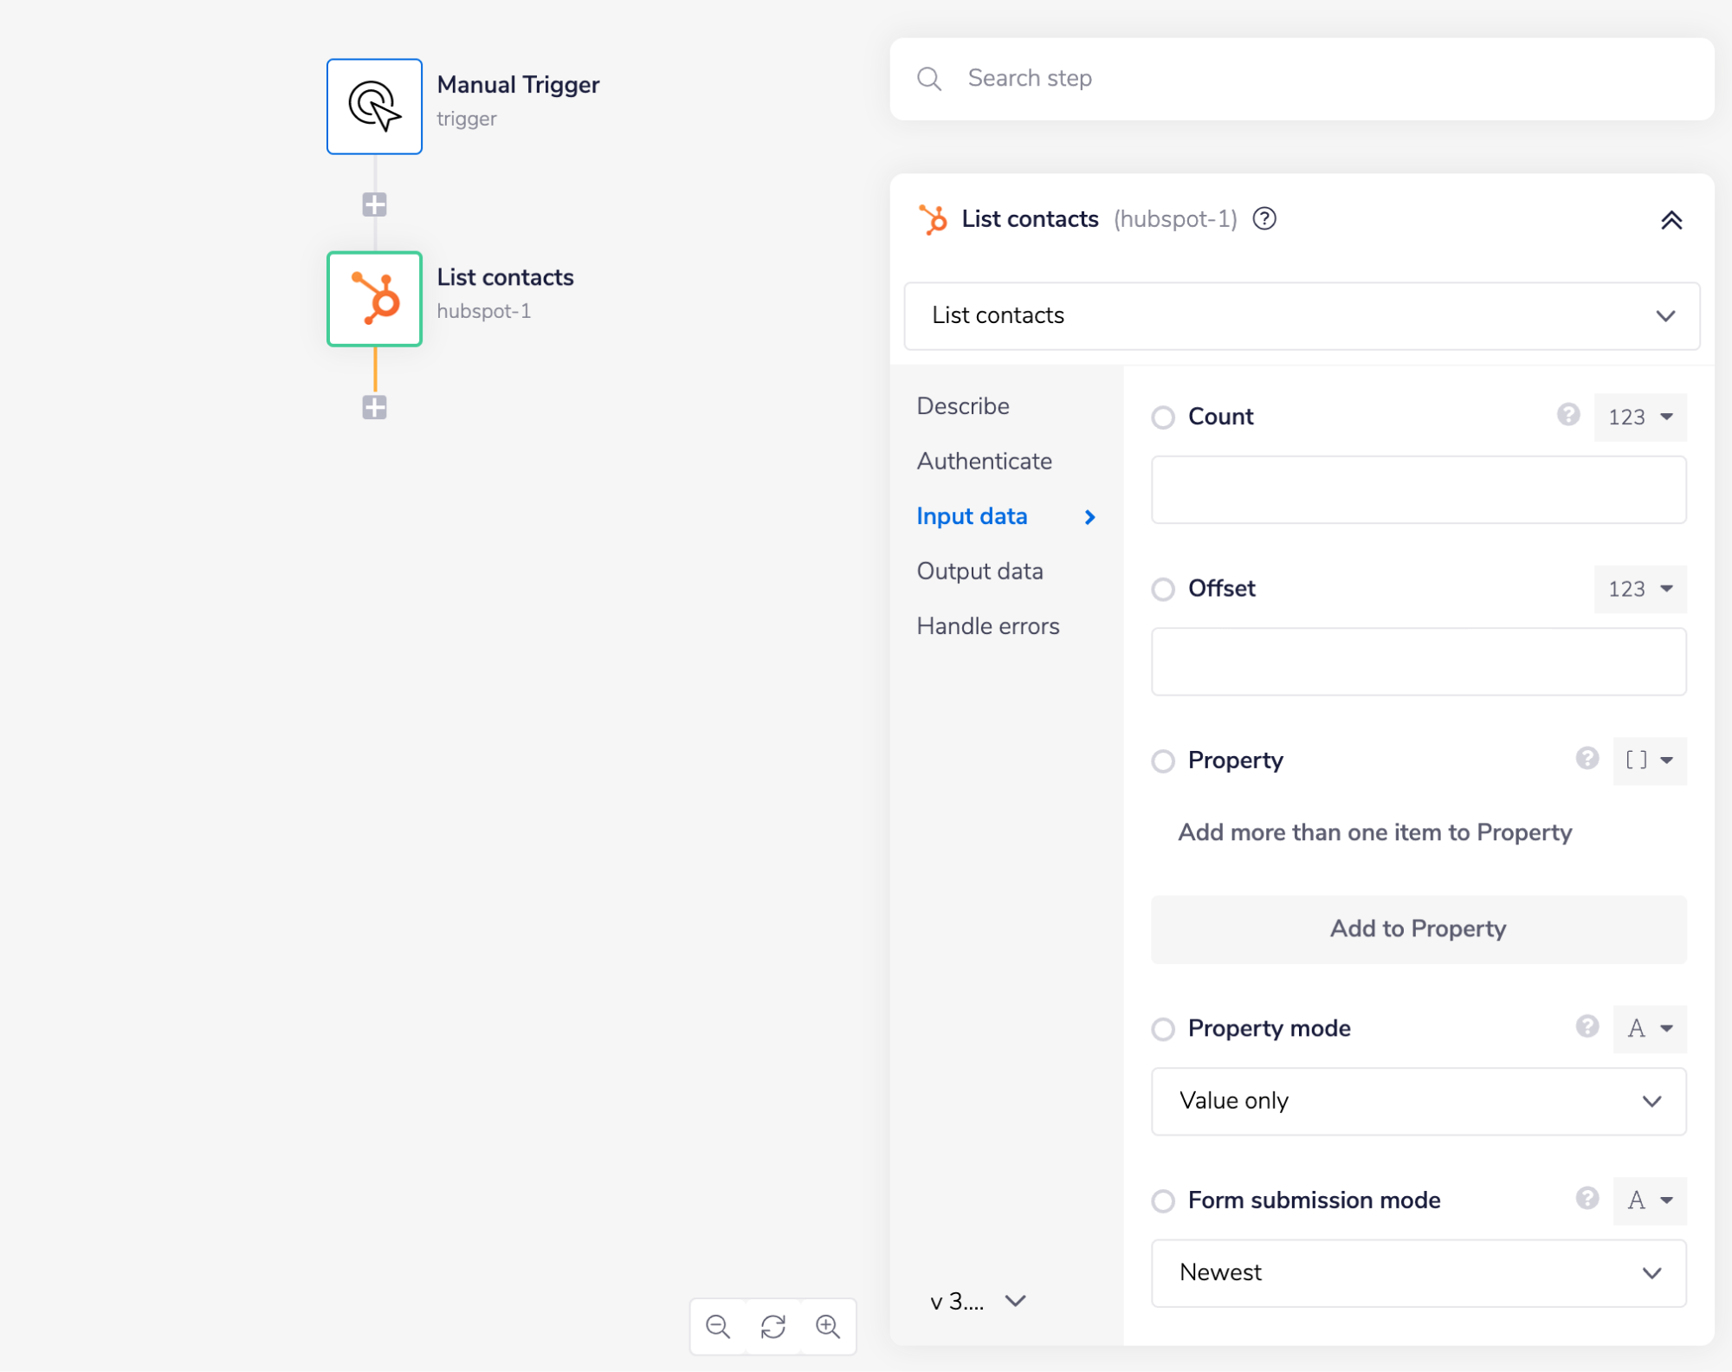The image size is (1732, 1372).
Task: Open the Newest dropdown under Form submission mode
Action: 1418,1272
